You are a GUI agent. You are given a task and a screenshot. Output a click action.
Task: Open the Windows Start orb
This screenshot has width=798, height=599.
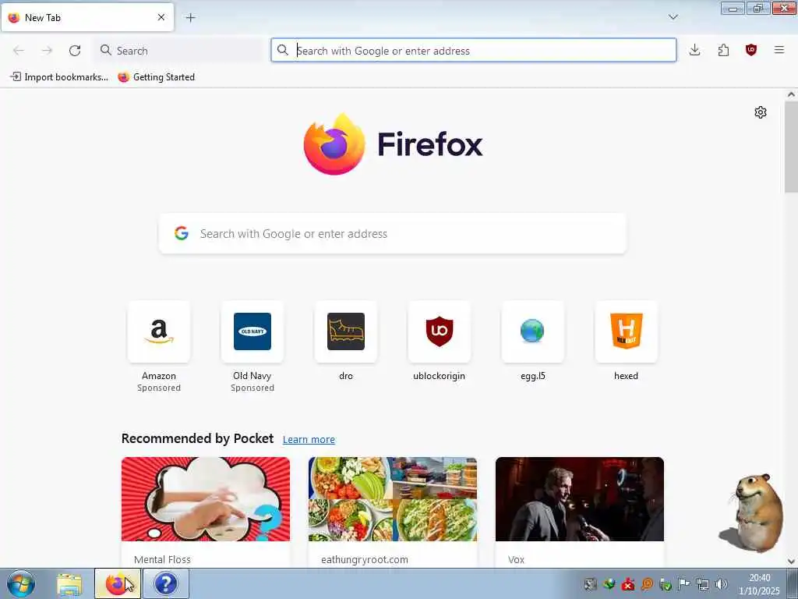point(21,583)
